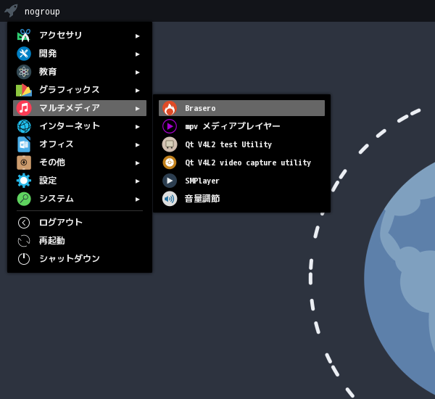
Task: Open the アクセサリ menu category
Action: pyautogui.click(x=80, y=36)
